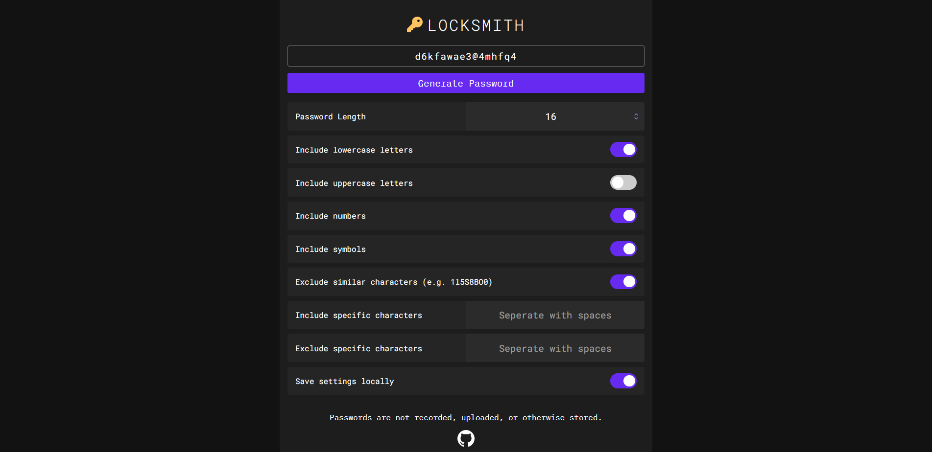Click the generated password text field

pyautogui.click(x=466, y=56)
